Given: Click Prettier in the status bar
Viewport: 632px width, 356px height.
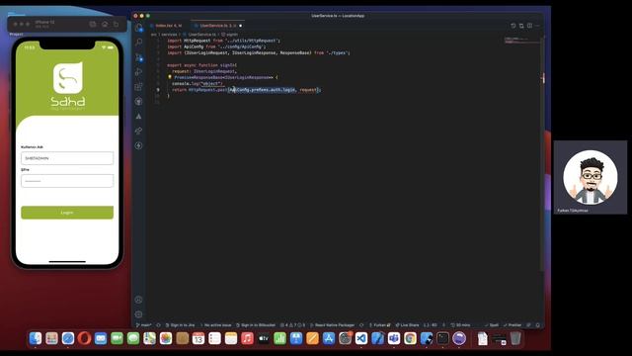Looking at the screenshot, I should [513, 325].
